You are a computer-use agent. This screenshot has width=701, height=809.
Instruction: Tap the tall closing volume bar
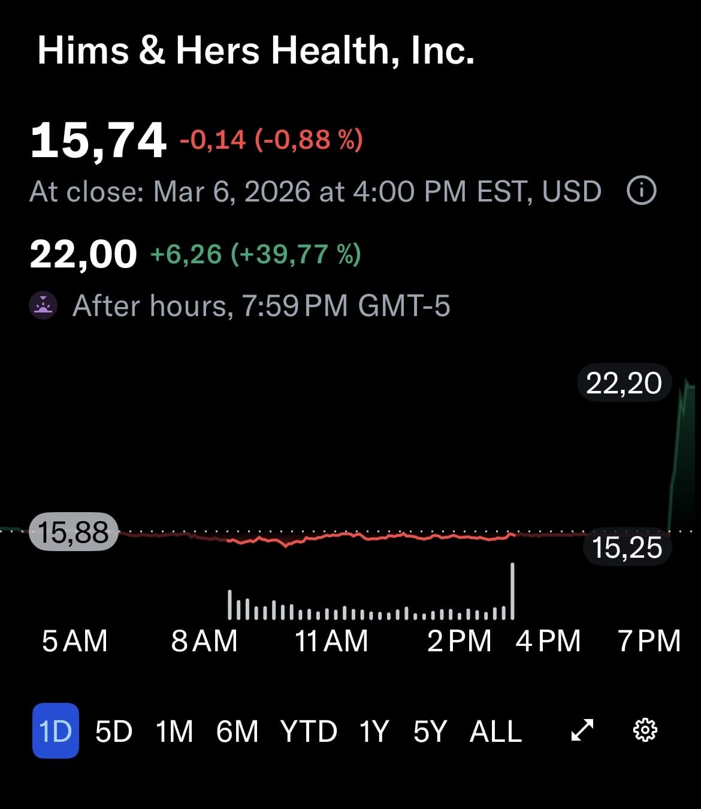[512, 591]
